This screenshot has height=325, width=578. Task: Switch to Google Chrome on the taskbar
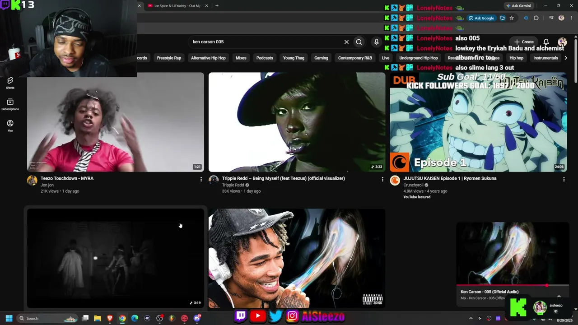click(122, 318)
